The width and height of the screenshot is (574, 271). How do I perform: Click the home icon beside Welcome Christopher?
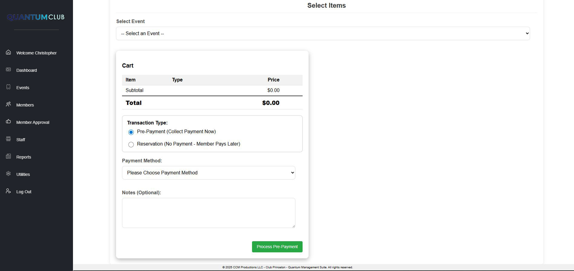[8, 52]
